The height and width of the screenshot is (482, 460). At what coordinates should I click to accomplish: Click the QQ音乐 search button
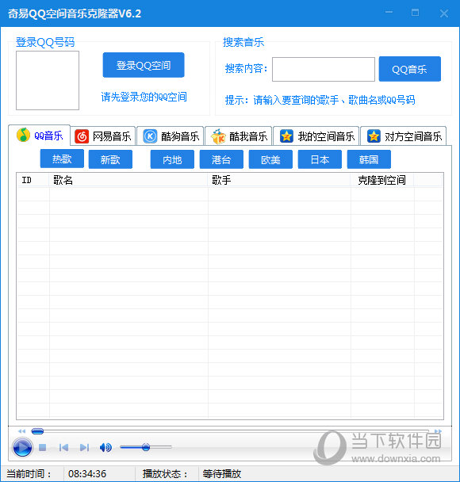pyautogui.click(x=409, y=69)
